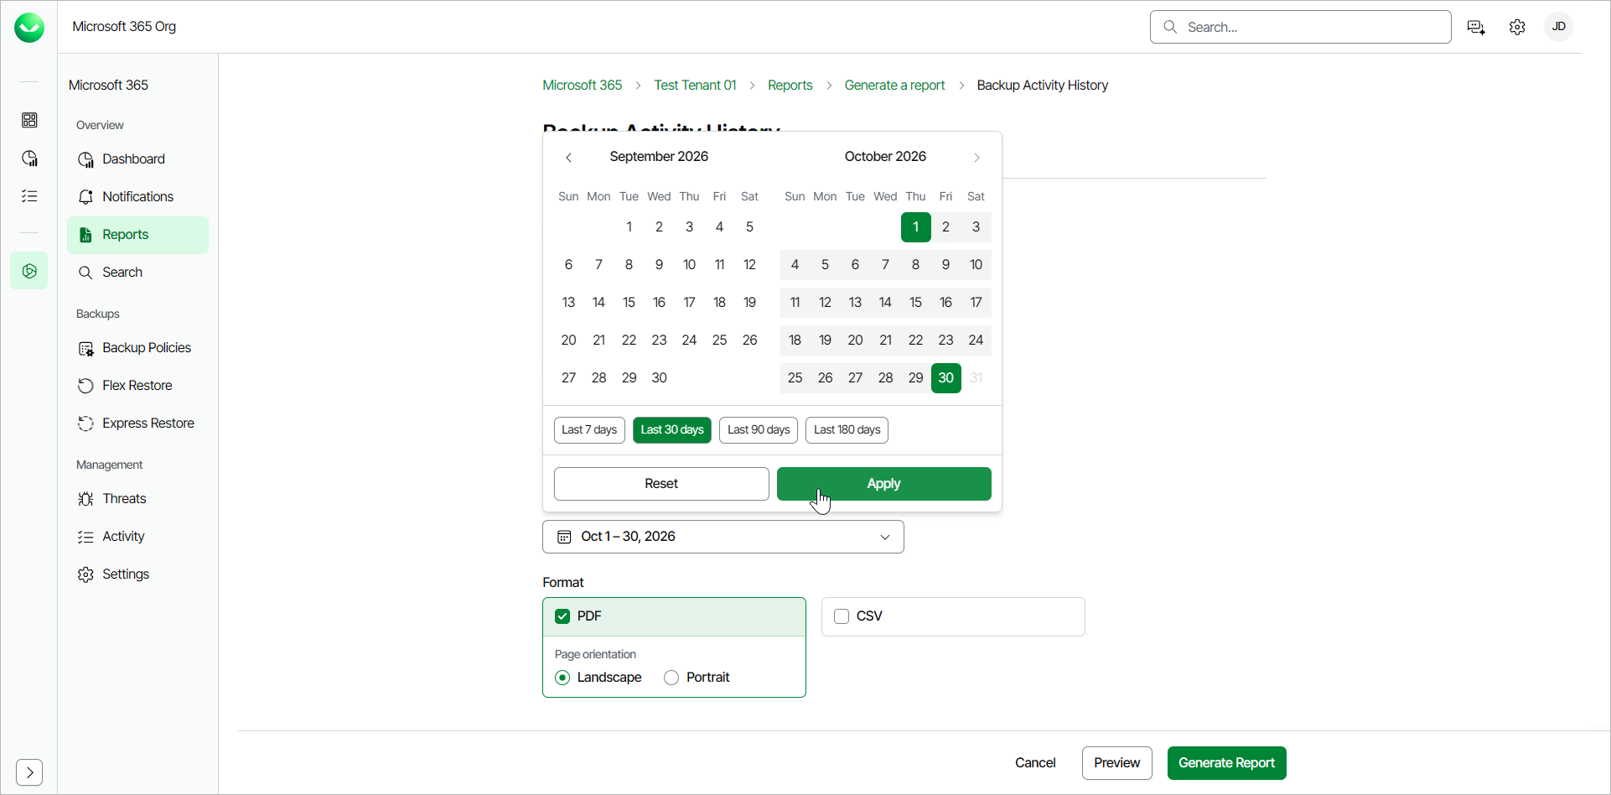Open analytics icon in left rail
Image resolution: width=1611 pixels, height=795 pixels.
(29, 158)
